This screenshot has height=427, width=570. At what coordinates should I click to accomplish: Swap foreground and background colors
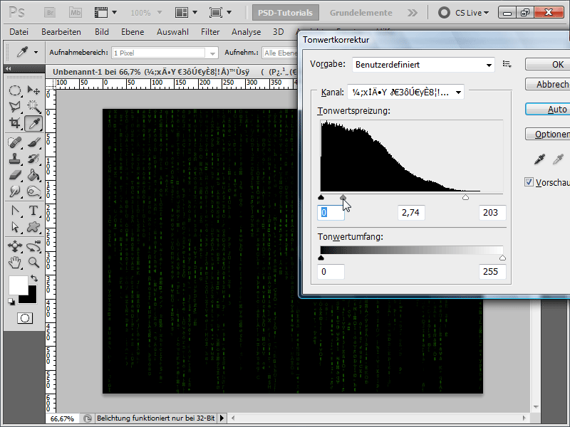34,278
